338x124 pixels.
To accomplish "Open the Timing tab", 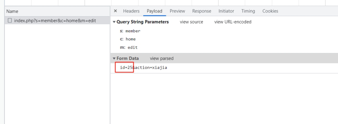I will coord(248,11).
